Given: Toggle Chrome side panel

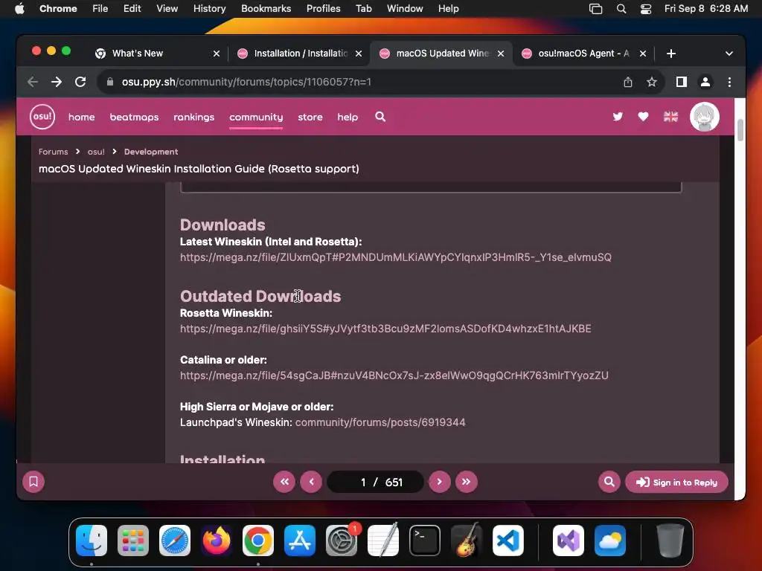Looking at the screenshot, I should pyautogui.click(x=682, y=82).
